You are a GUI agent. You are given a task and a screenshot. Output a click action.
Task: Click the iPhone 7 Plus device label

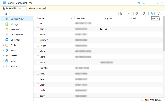pos(35,8)
